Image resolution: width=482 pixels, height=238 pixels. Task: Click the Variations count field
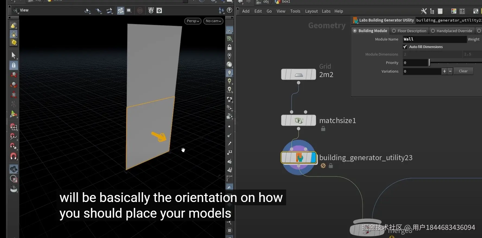[x=422, y=71]
